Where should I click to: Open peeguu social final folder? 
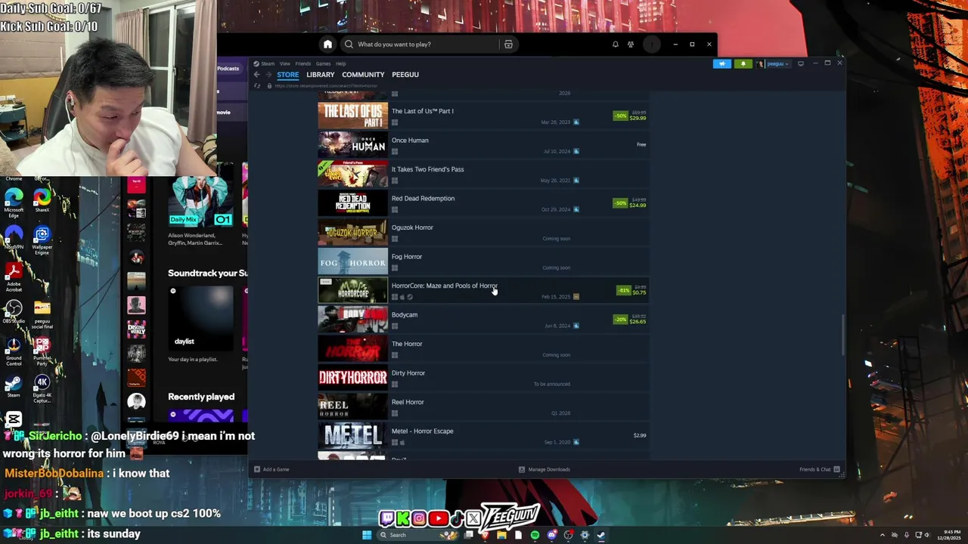click(42, 314)
